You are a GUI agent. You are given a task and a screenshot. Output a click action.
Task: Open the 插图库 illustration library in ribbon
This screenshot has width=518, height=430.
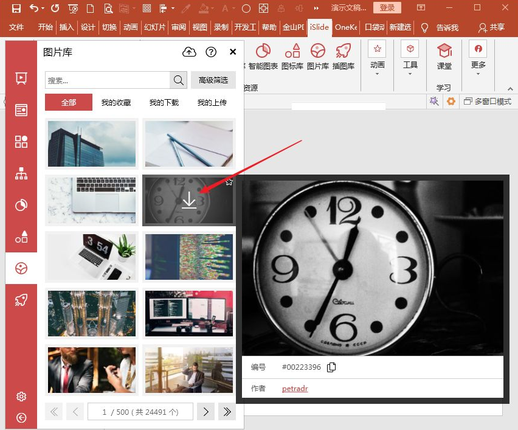(x=344, y=57)
